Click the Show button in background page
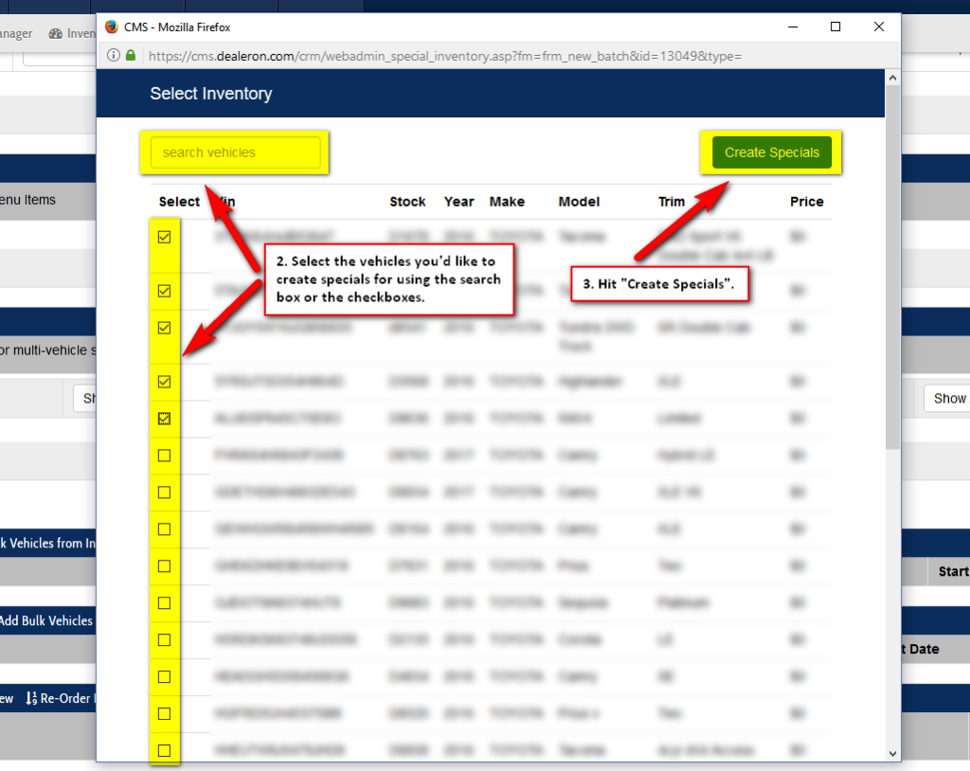The image size is (970, 771). point(946,399)
